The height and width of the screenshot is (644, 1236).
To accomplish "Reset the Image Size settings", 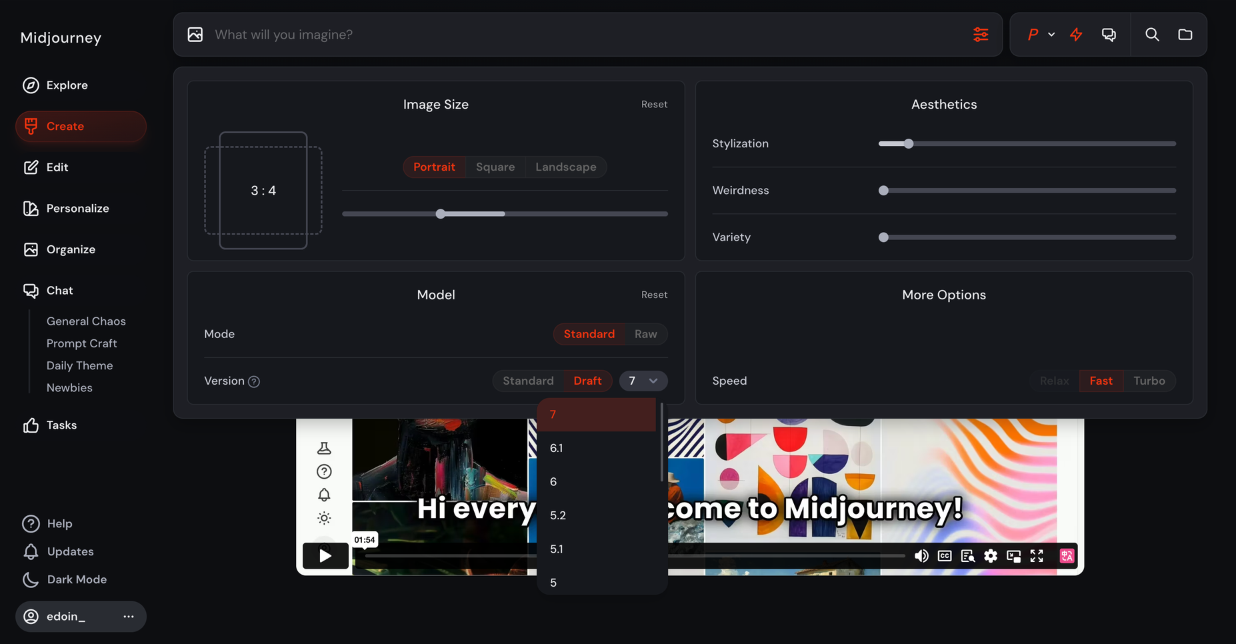I will click(x=654, y=105).
